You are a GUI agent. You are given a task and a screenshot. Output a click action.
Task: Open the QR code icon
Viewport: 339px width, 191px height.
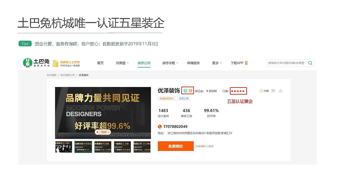[273, 91]
